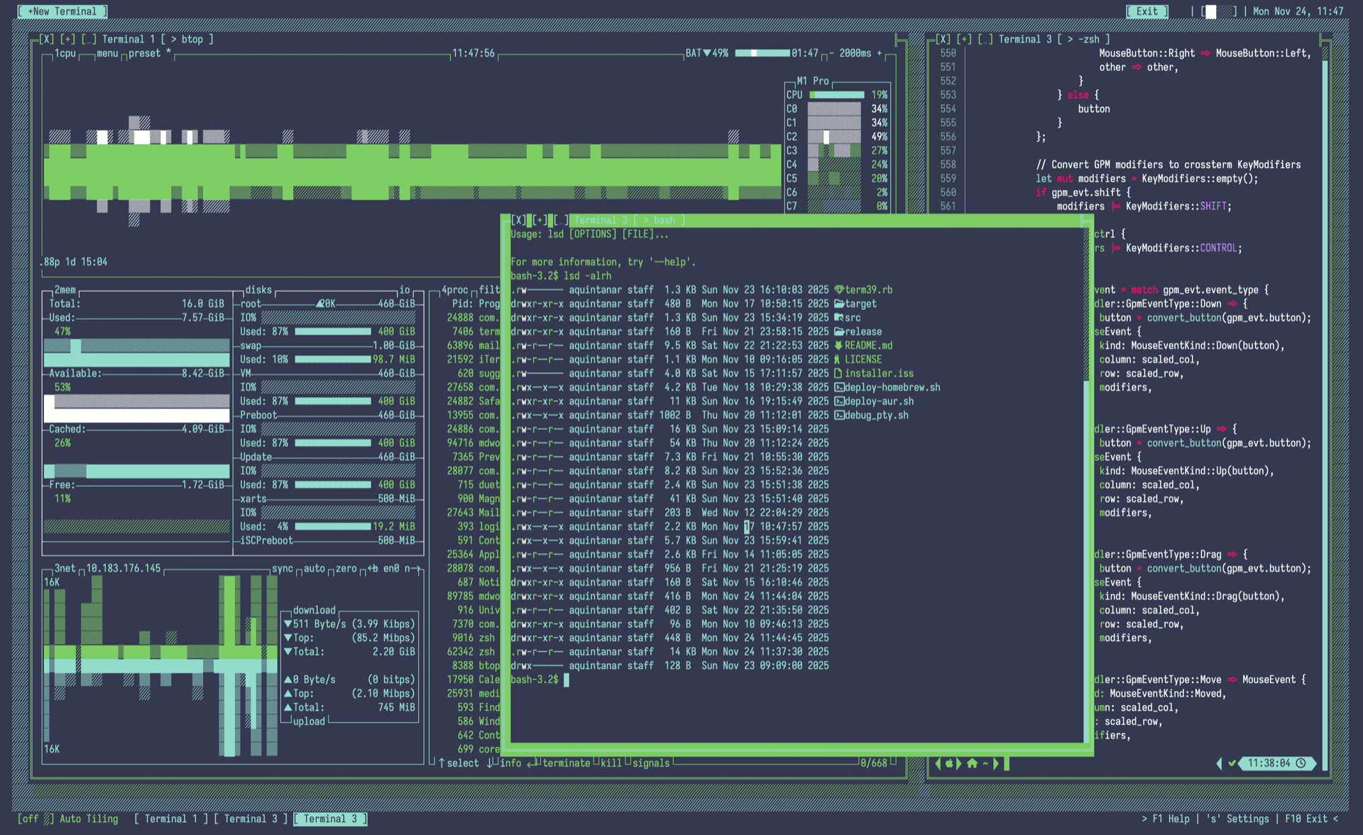Viewport: 1363px width, 835px height.
Task: Click the LICENSE file icon
Action: 838,359
